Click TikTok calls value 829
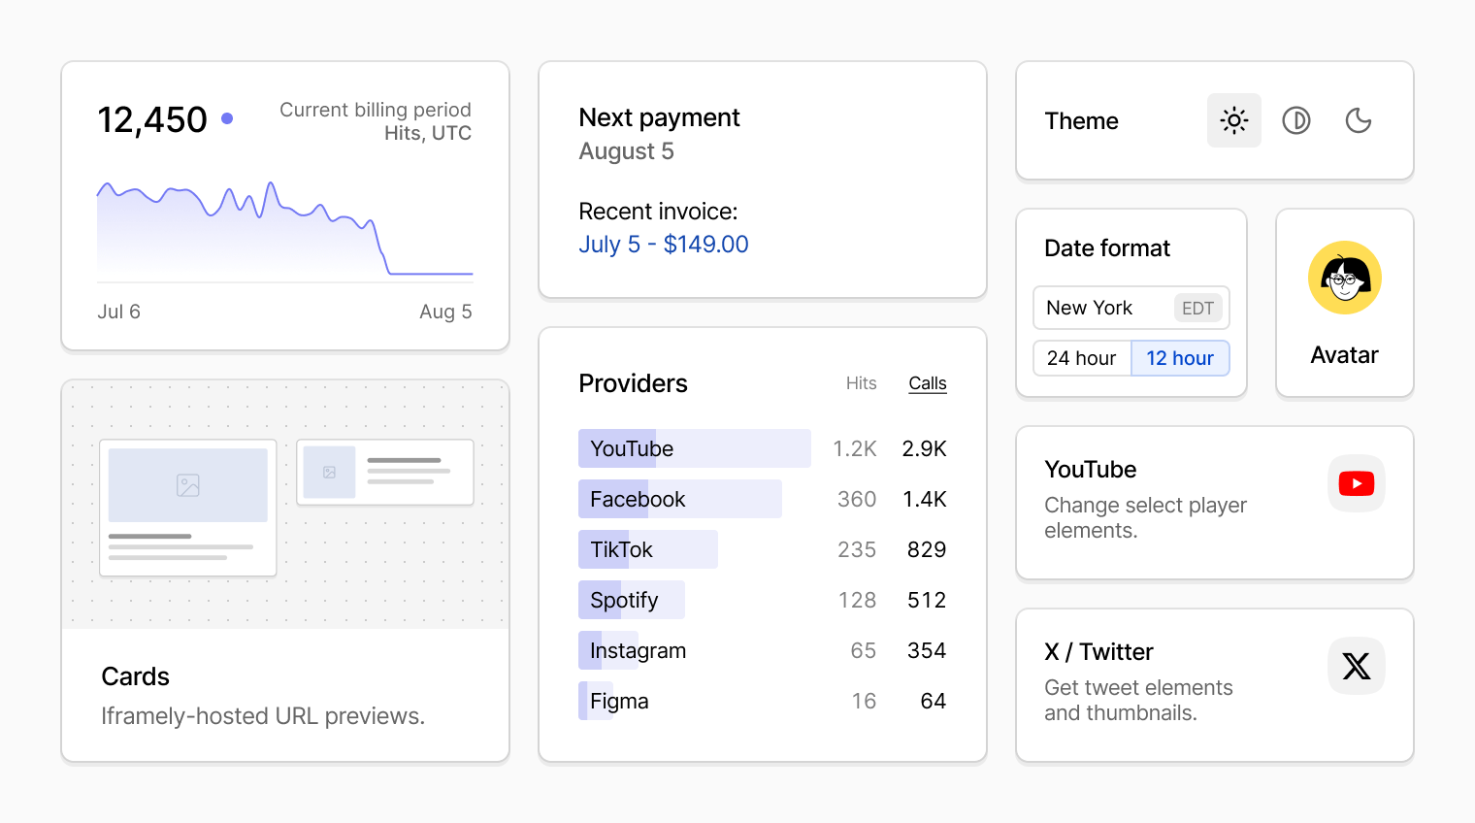The width and height of the screenshot is (1475, 823). 927,549
